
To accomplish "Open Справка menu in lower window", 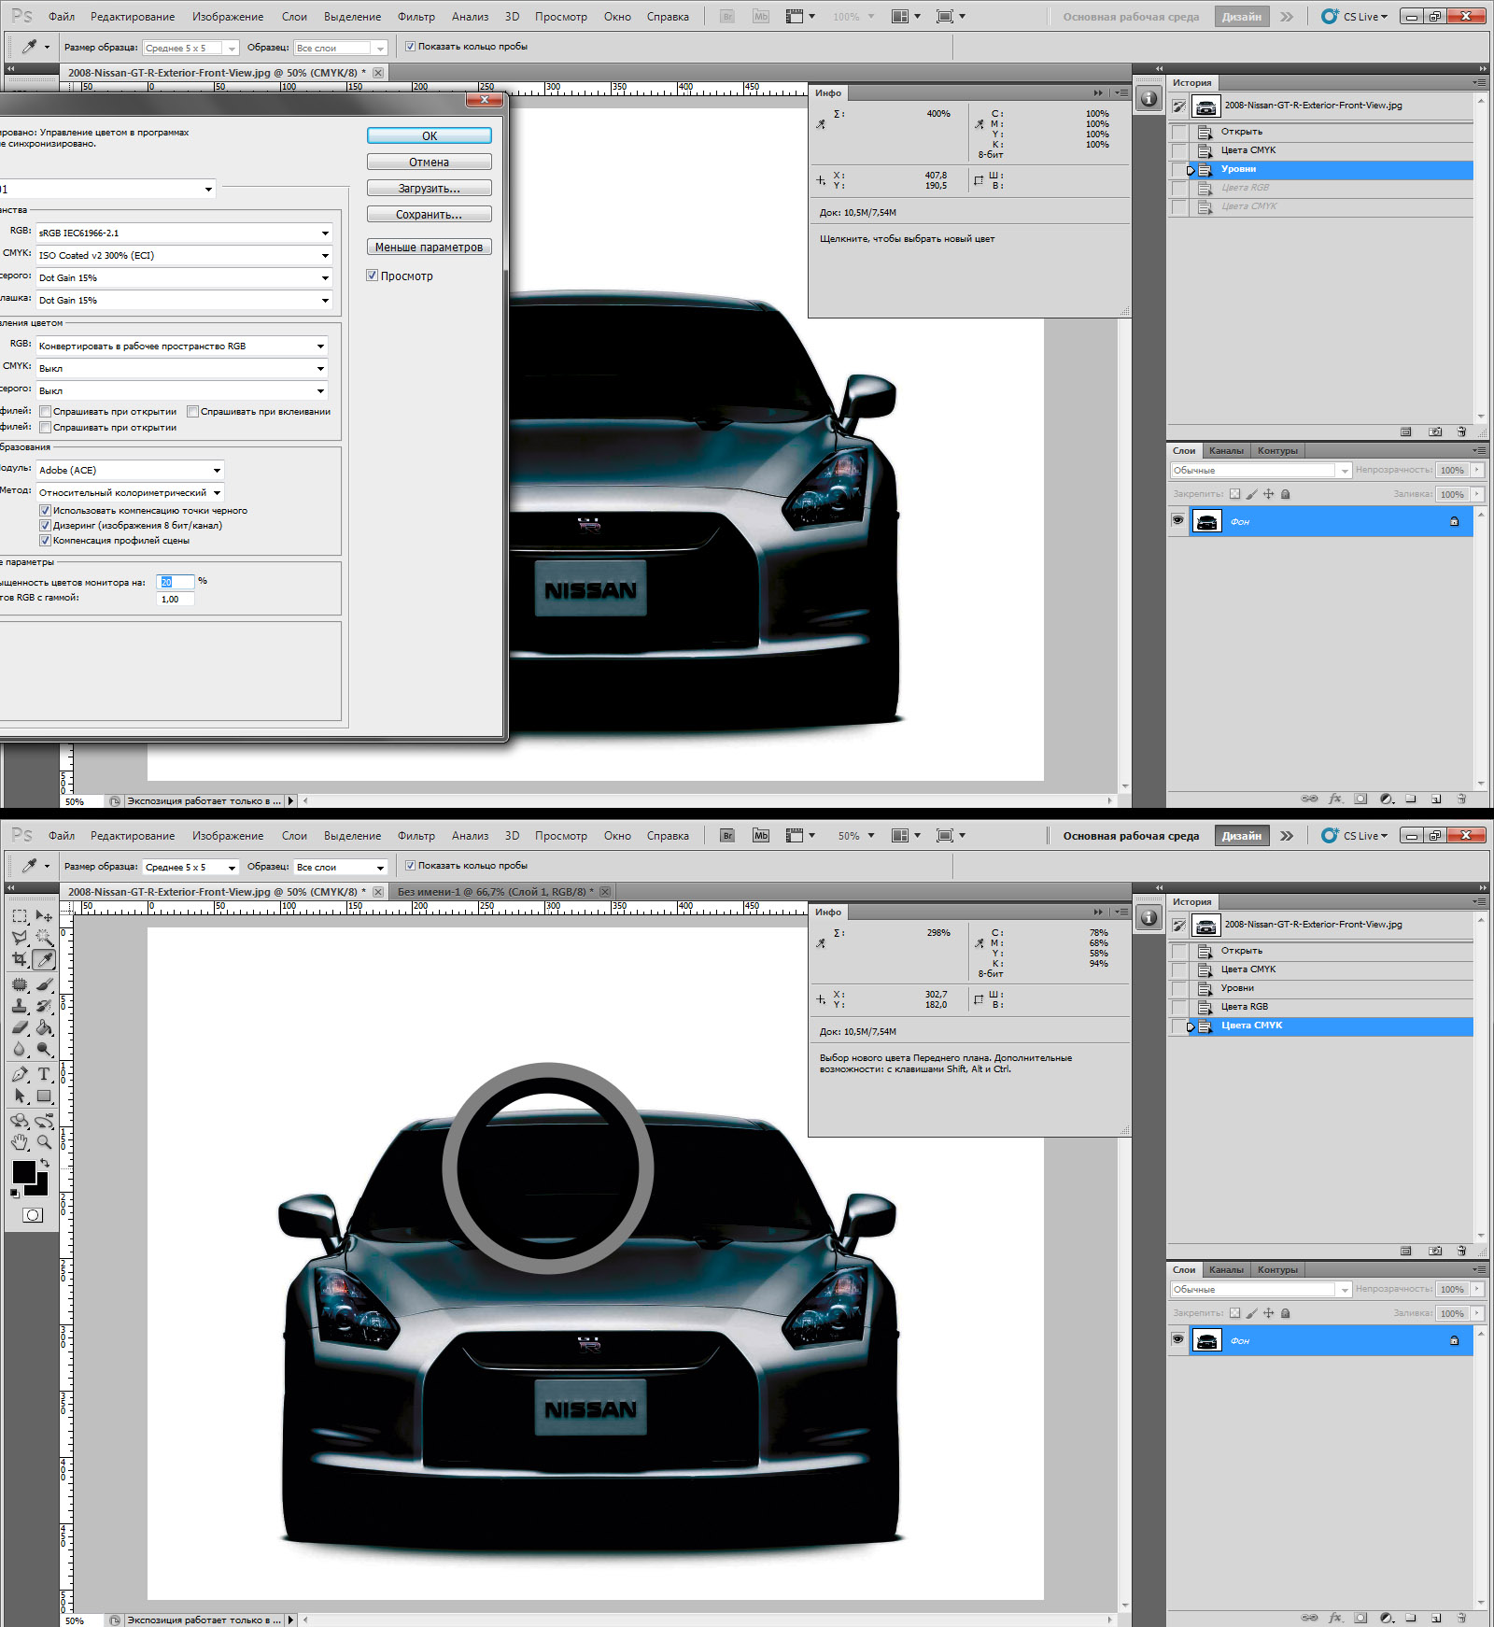I will click(x=668, y=836).
